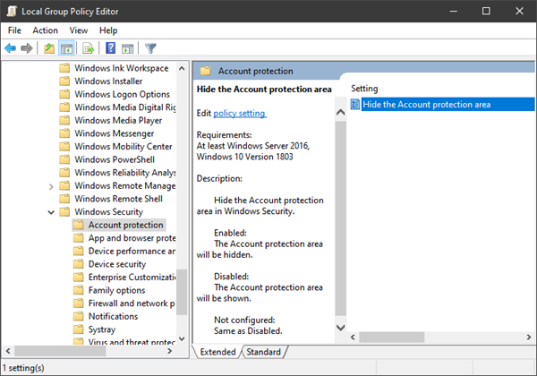Select Firewall and network protection item
This screenshot has width=537, height=376.
coord(132,303)
